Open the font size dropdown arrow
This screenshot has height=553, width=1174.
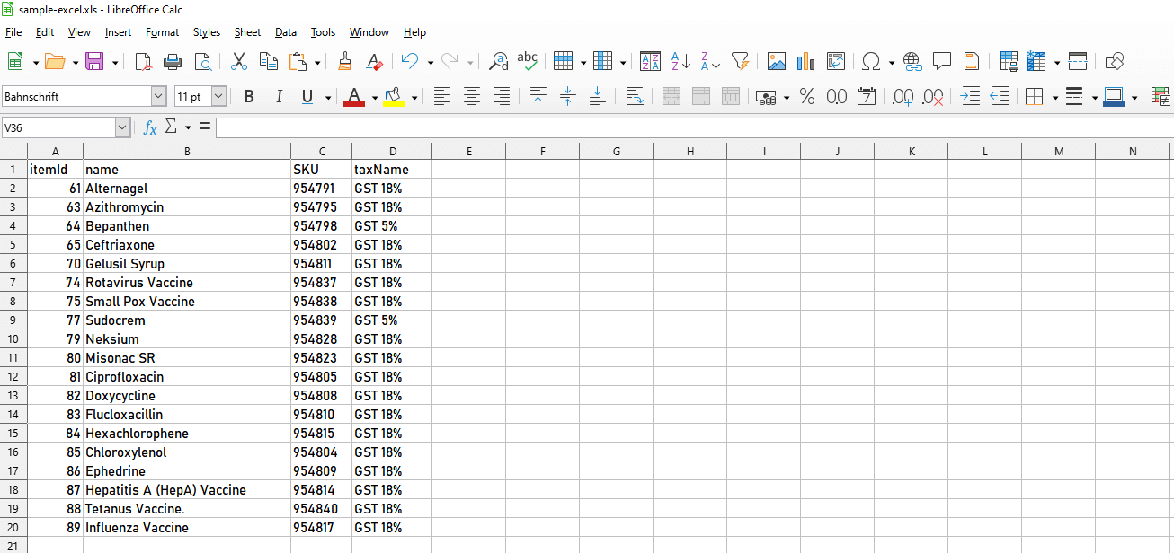pyautogui.click(x=218, y=96)
